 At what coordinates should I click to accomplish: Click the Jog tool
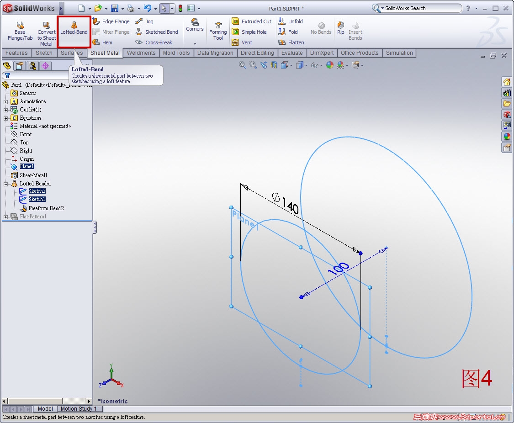(x=144, y=21)
